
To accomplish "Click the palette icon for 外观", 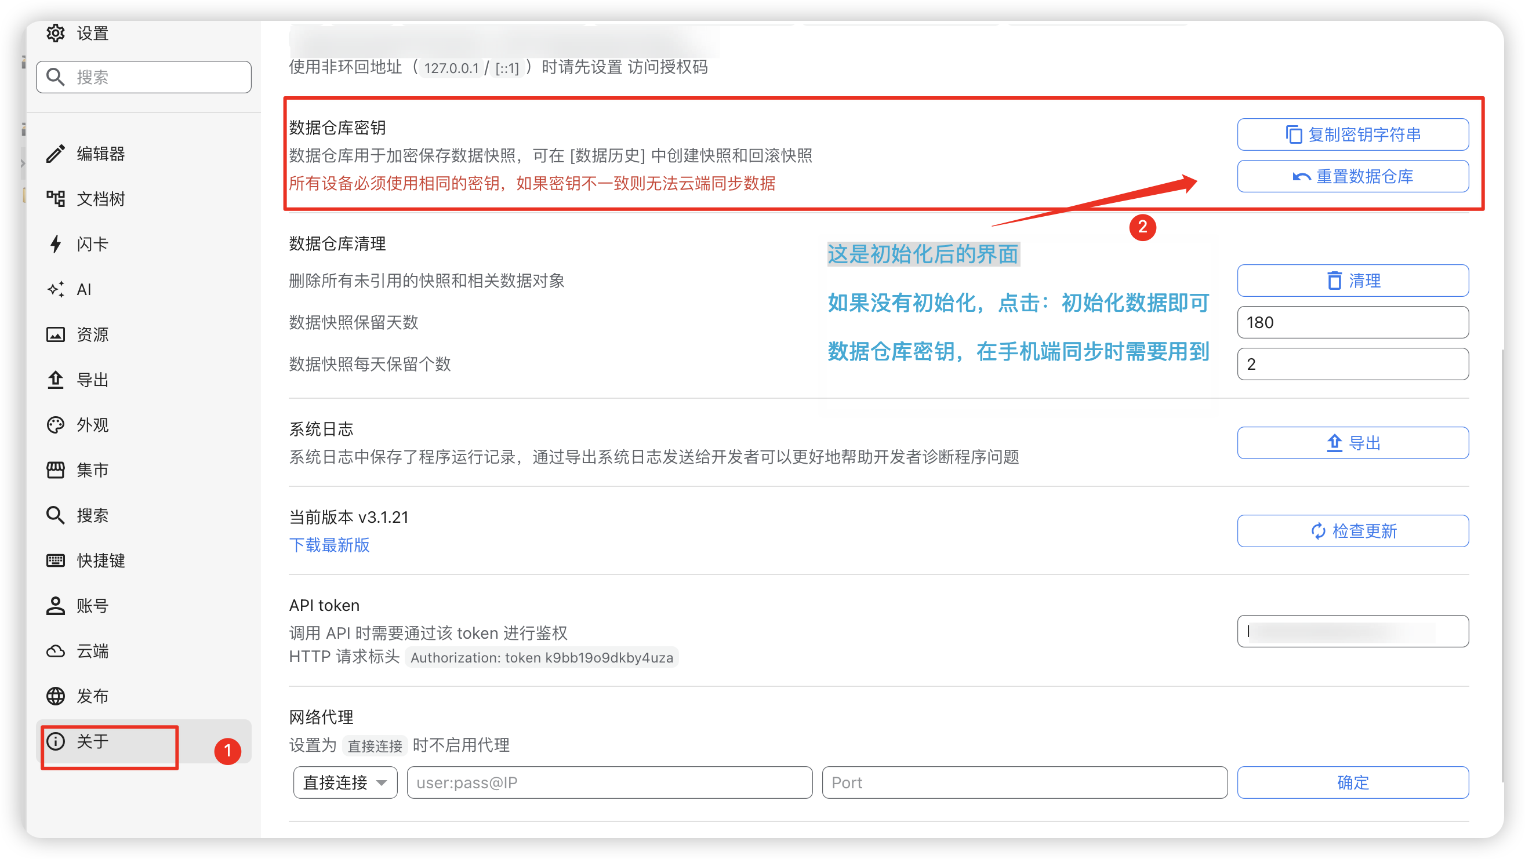I will 56,425.
